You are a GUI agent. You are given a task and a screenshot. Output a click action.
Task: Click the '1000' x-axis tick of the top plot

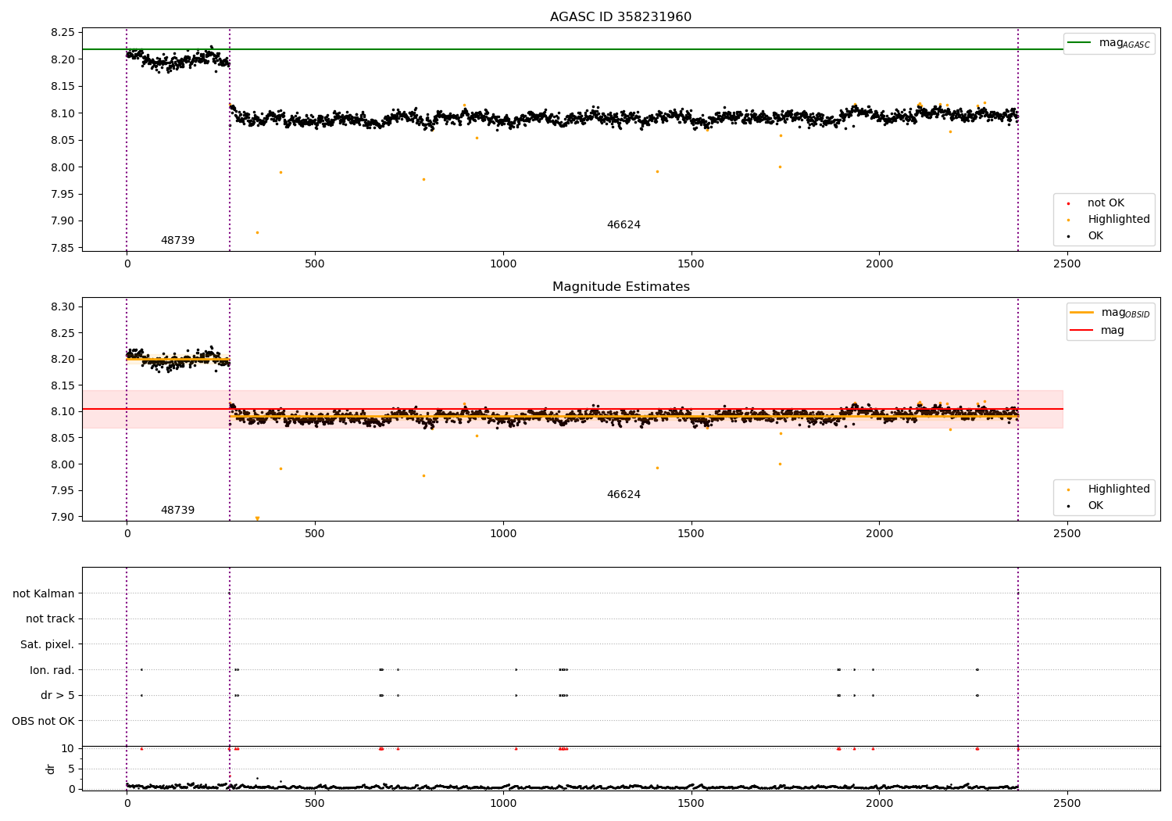click(x=503, y=264)
